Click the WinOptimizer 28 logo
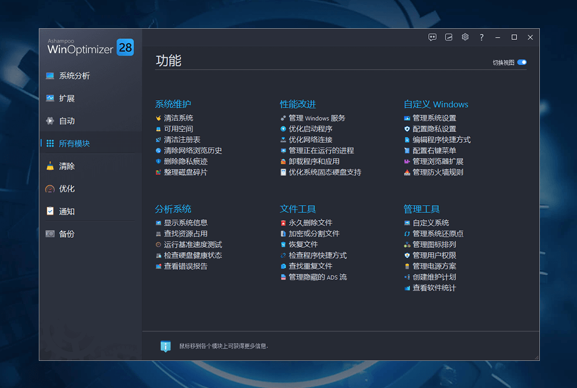 pos(90,48)
